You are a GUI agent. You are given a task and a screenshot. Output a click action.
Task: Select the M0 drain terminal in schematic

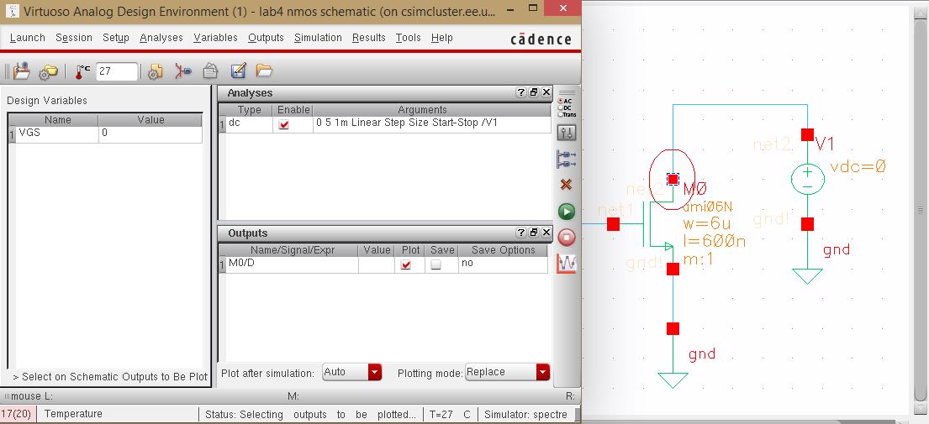coord(673,179)
